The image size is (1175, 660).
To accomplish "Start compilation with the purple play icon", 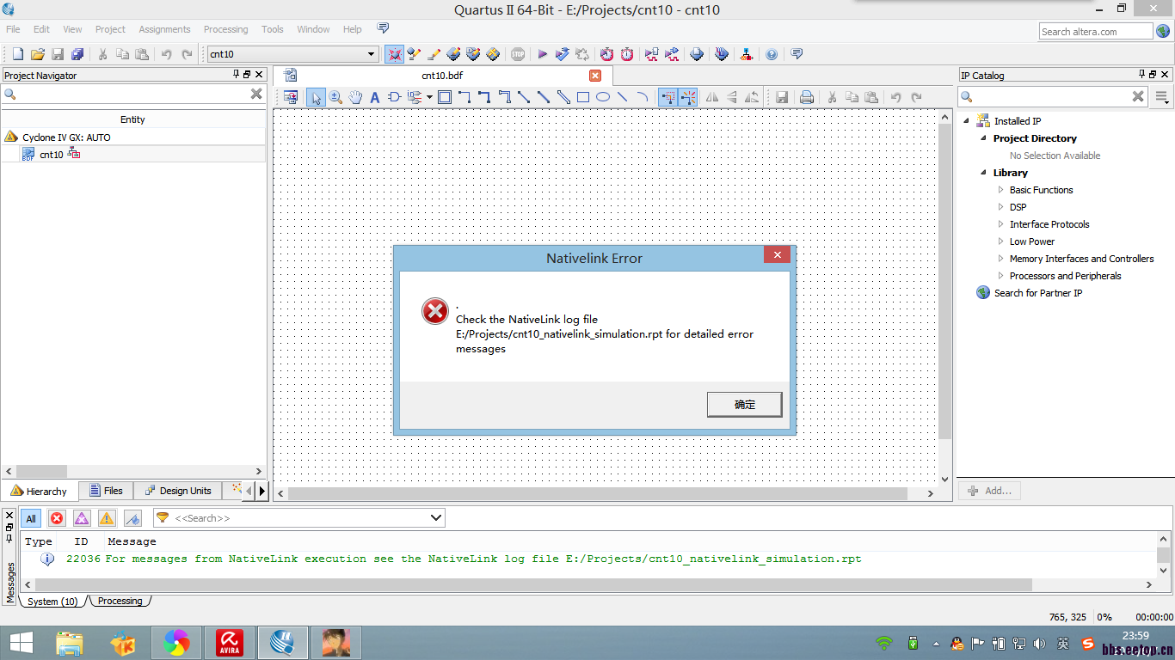I will [x=542, y=54].
